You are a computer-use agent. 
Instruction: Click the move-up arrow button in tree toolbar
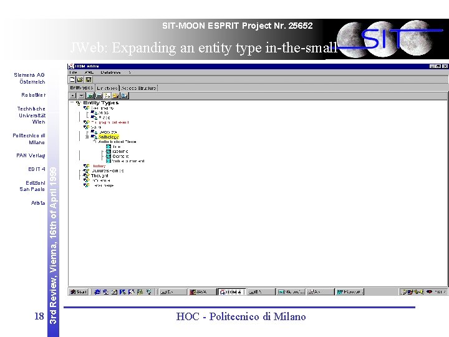click(x=73, y=95)
